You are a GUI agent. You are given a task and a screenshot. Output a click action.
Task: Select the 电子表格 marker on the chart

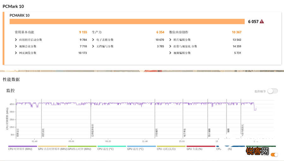185,133
